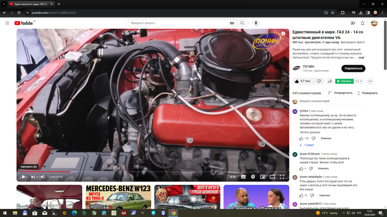Start voice search with the microphone
Screen dimensions: 387x217
click(x=256, y=23)
